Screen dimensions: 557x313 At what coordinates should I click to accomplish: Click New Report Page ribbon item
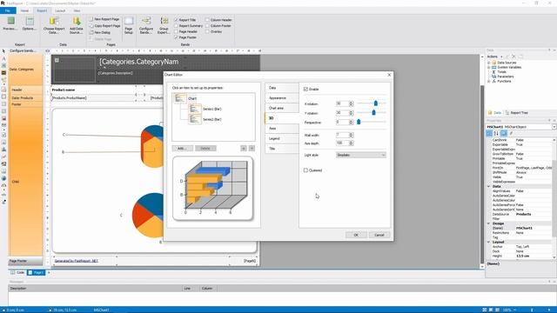click(104, 19)
